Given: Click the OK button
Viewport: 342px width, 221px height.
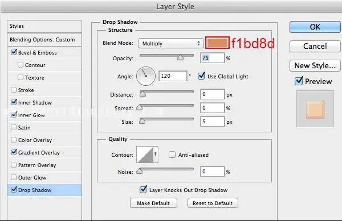Looking at the screenshot, I should pyautogui.click(x=315, y=27).
